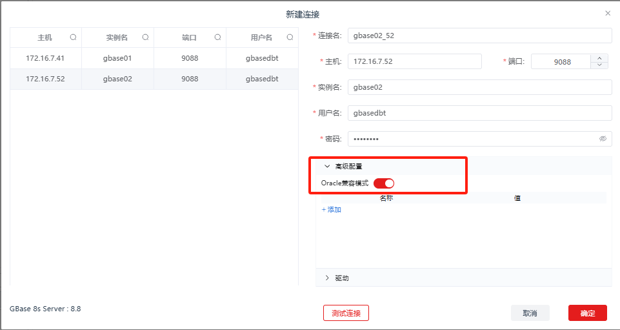Click the 密码 password field
The height and width of the screenshot is (330, 620).
click(471, 139)
